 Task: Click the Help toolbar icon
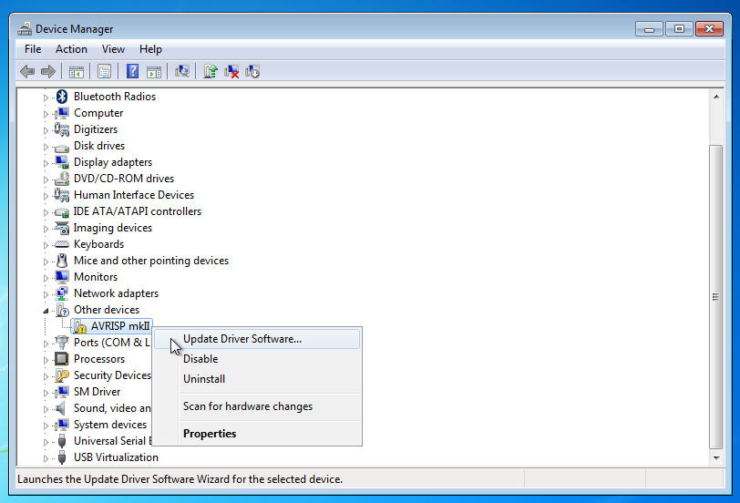point(133,71)
